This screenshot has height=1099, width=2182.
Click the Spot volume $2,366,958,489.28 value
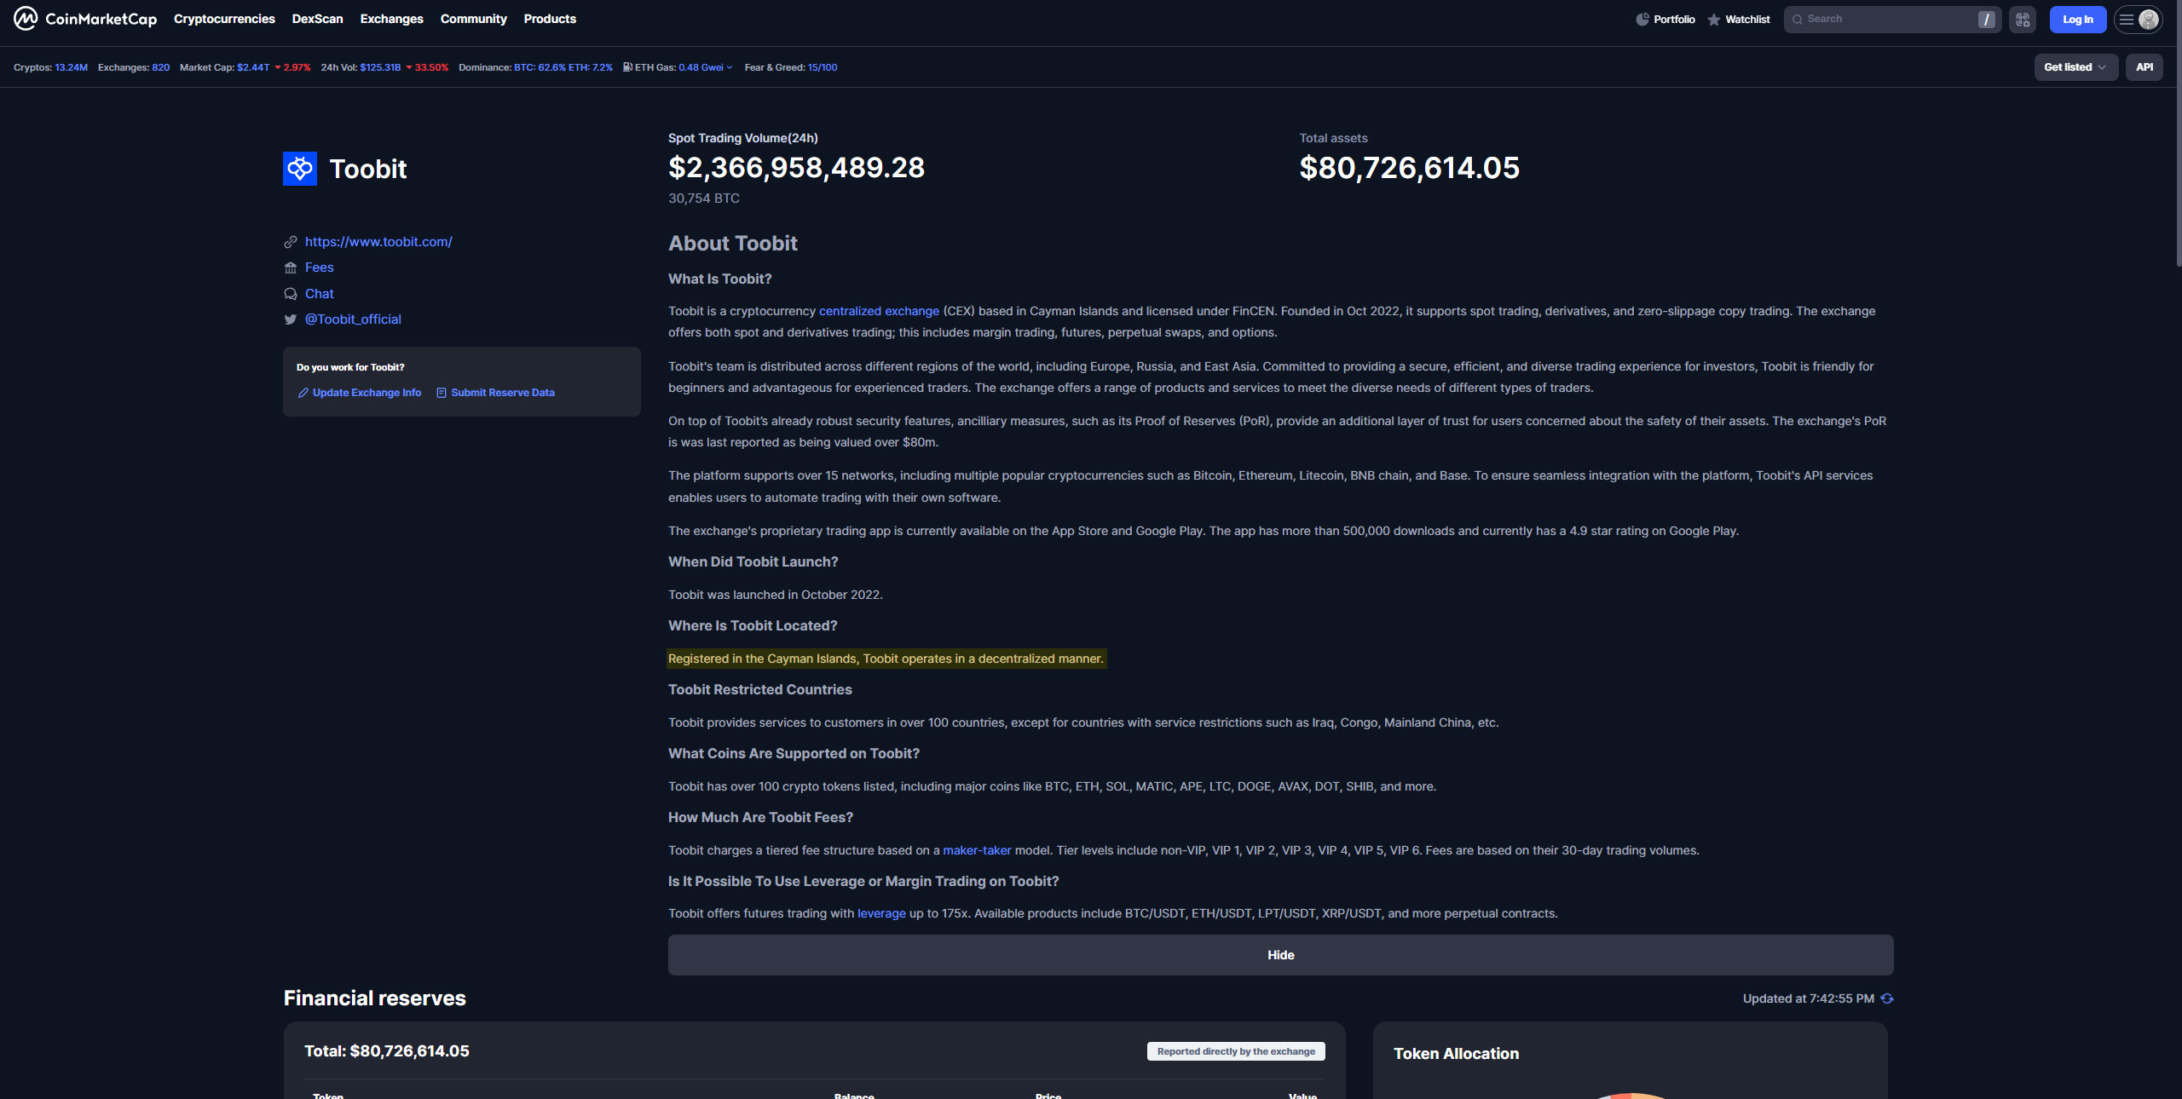click(x=796, y=168)
